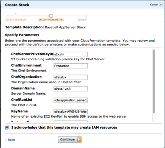Select the Specify Parameters step label
The image size is (165, 148).
pyautogui.click(x=51, y=20)
